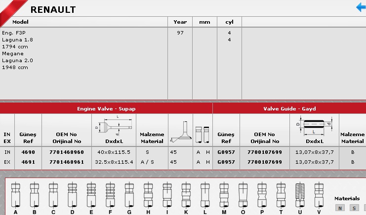
Task: Pick valve stem type P icon
Action: pos(261,195)
